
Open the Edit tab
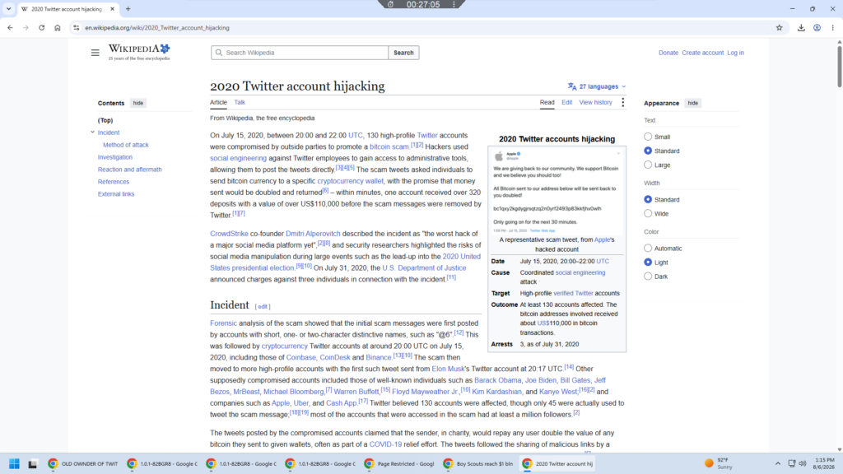point(566,102)
